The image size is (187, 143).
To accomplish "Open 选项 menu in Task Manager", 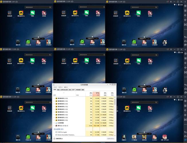I will click(x=61, y=87).
